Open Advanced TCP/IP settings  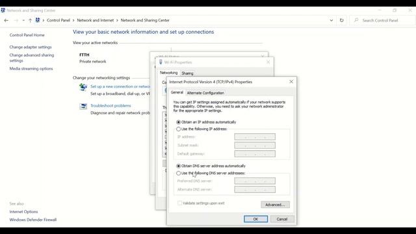click(x=275, y=205)
